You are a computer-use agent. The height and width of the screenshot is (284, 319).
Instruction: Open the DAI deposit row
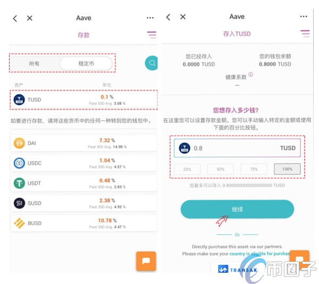(x=84, y=143)
